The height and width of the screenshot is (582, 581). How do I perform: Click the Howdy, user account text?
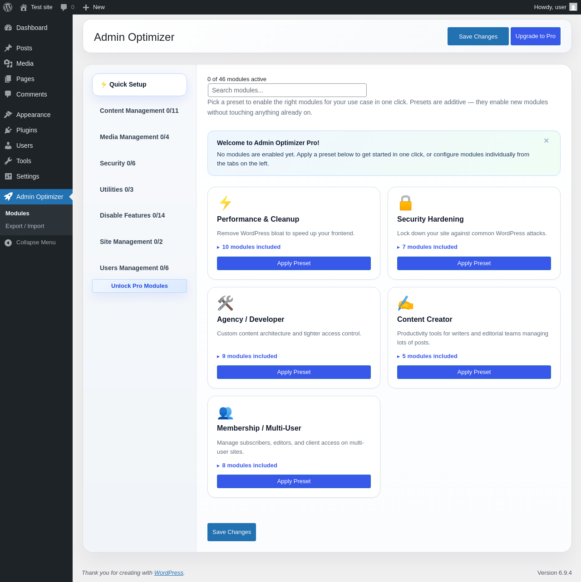click(550, 7)
